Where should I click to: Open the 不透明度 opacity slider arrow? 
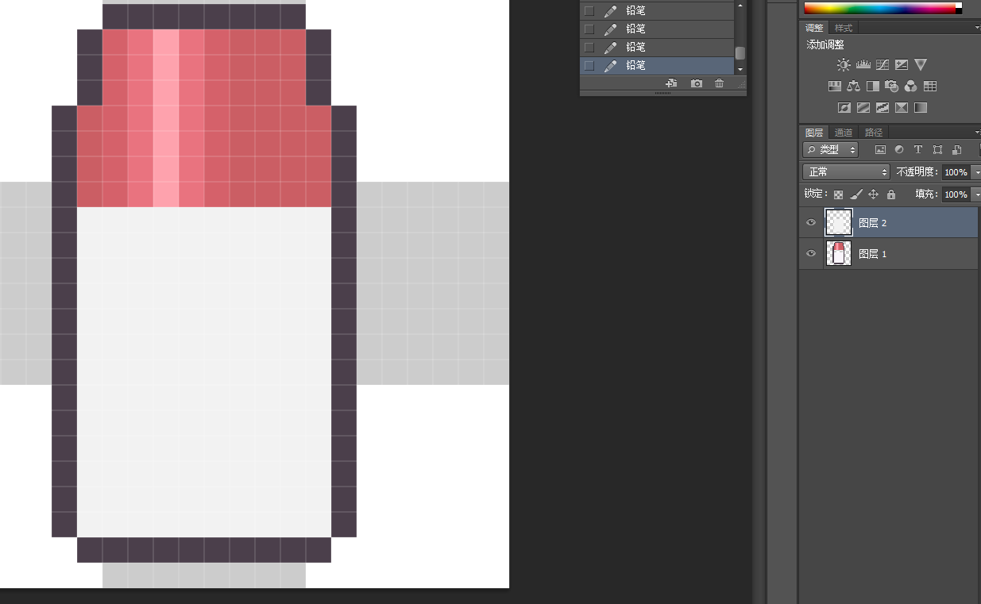tap(976, 172)
